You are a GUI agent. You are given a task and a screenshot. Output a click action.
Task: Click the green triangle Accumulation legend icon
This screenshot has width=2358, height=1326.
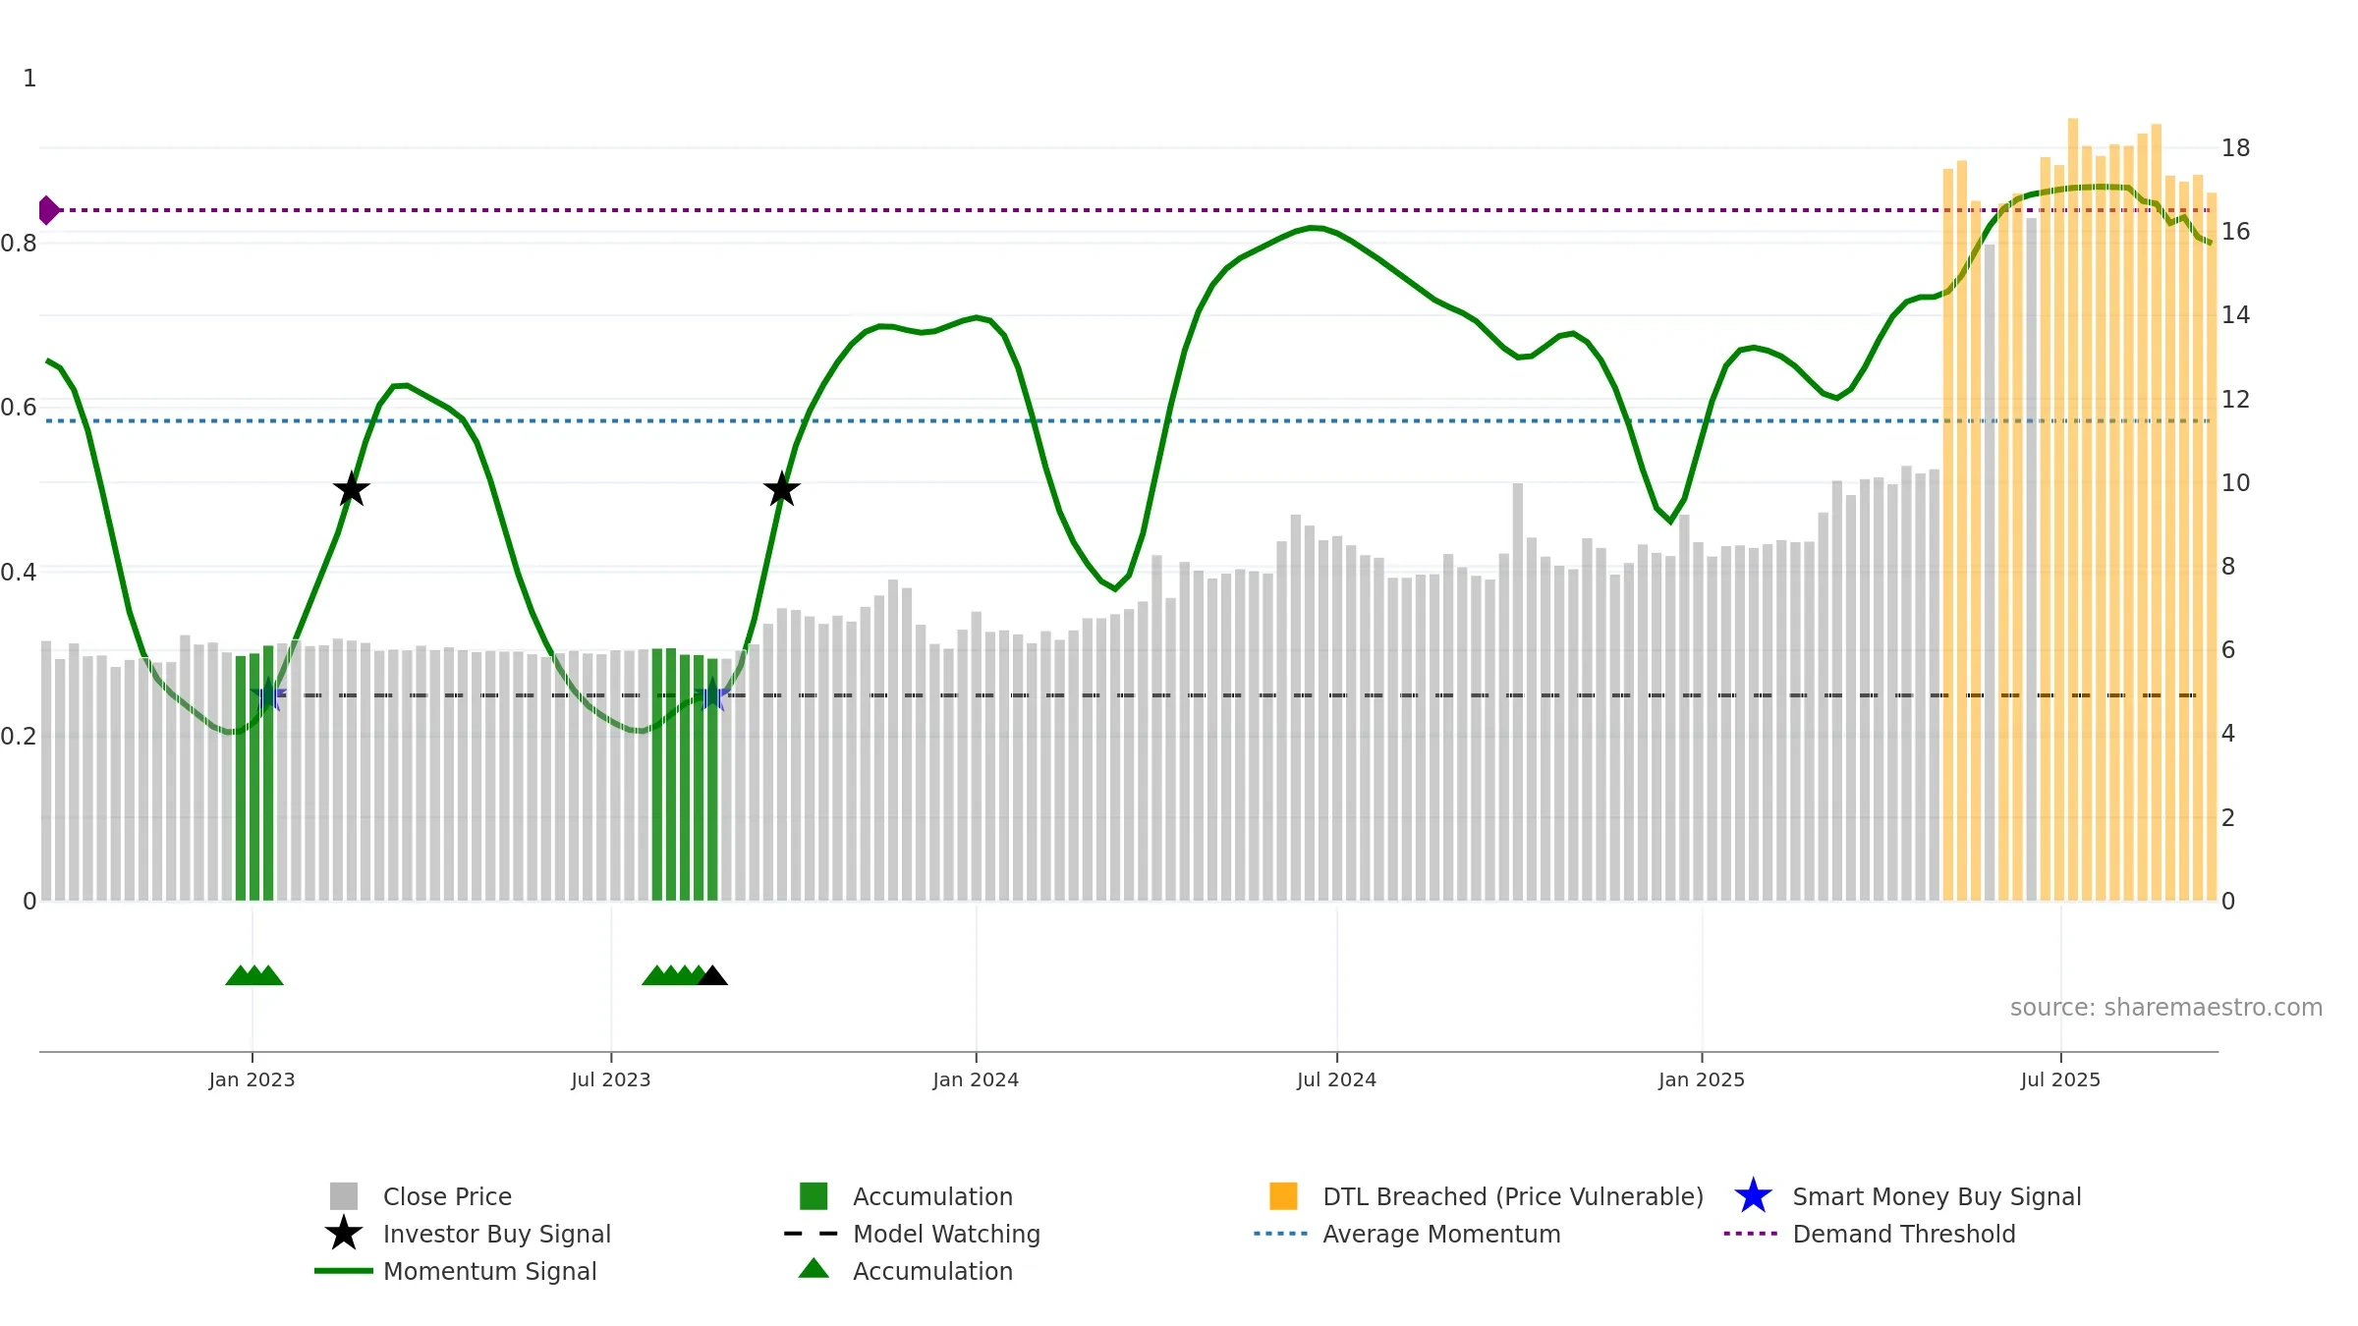(814, 1270)
